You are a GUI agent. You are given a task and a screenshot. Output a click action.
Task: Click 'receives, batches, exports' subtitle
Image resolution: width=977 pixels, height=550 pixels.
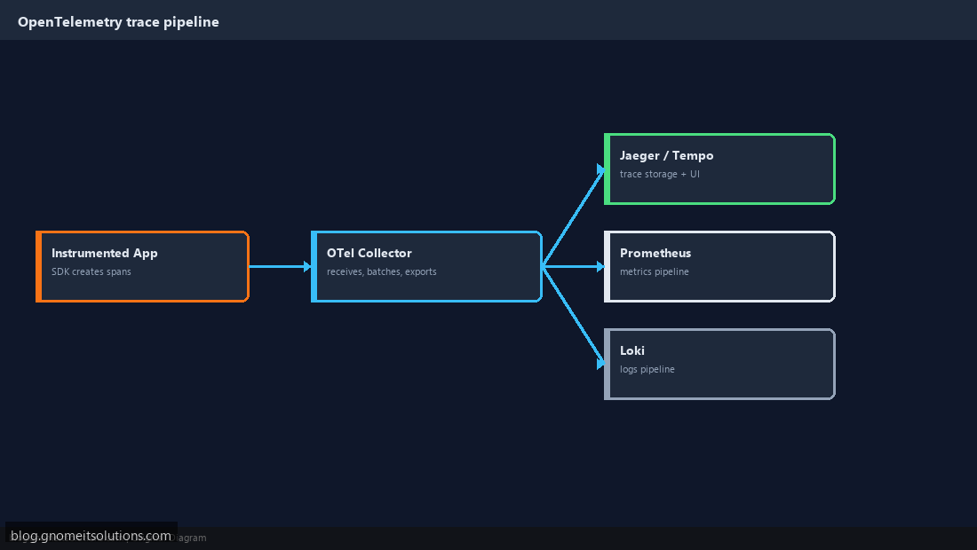click(x=381, y=271)
